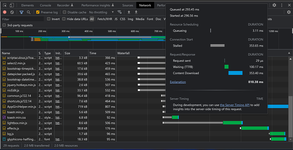Sort by the Time column header

pyautogui.click(x=102, y=53)
